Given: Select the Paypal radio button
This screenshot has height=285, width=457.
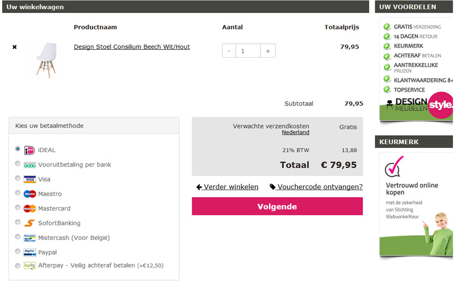Looking at the screenshot, I should [x=18, y=251].
